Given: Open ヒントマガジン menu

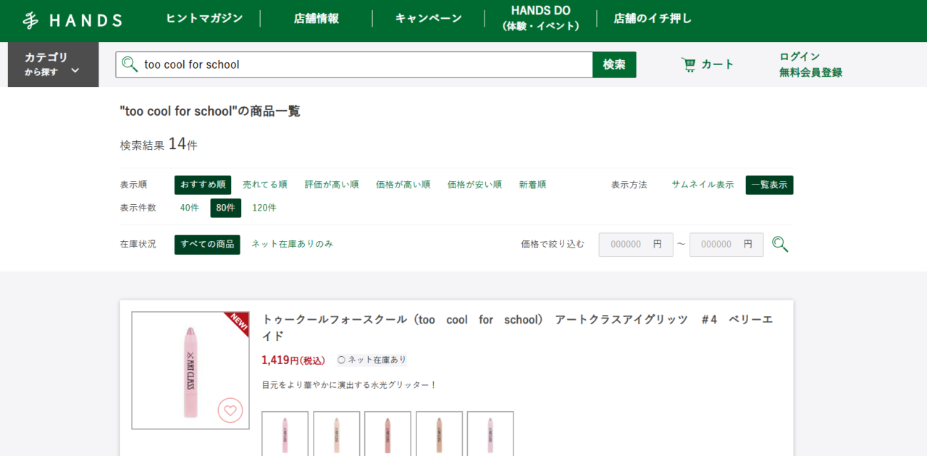Looking at the screenshot, I should click(x=204, y=19).
